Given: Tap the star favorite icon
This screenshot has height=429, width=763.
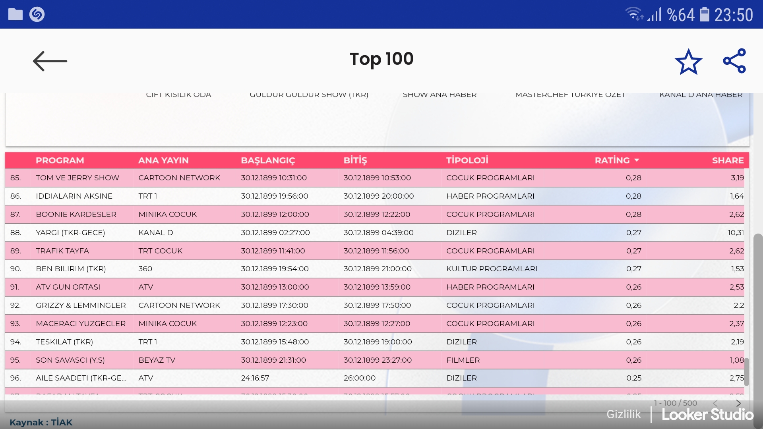Looking at the screenshot, I should pos(688,62).
